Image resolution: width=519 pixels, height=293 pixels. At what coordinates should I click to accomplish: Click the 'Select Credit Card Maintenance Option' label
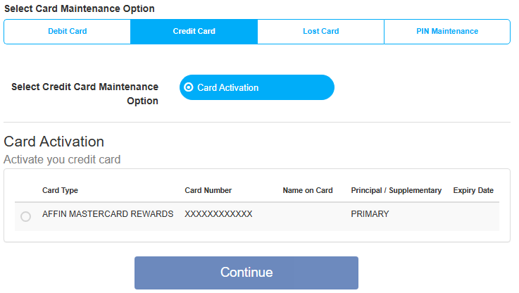click(85, 94)
